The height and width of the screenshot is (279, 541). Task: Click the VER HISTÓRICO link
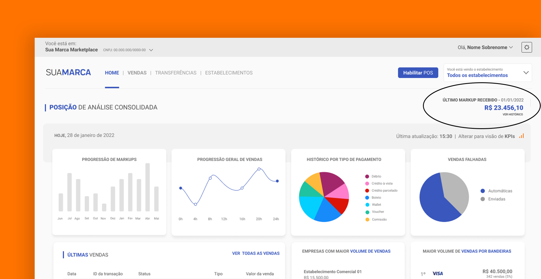tap(513, 114)
